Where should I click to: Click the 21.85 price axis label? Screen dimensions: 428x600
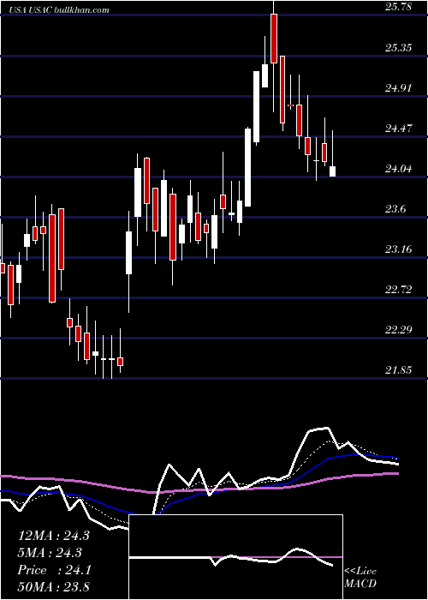[x=399, y=369]
